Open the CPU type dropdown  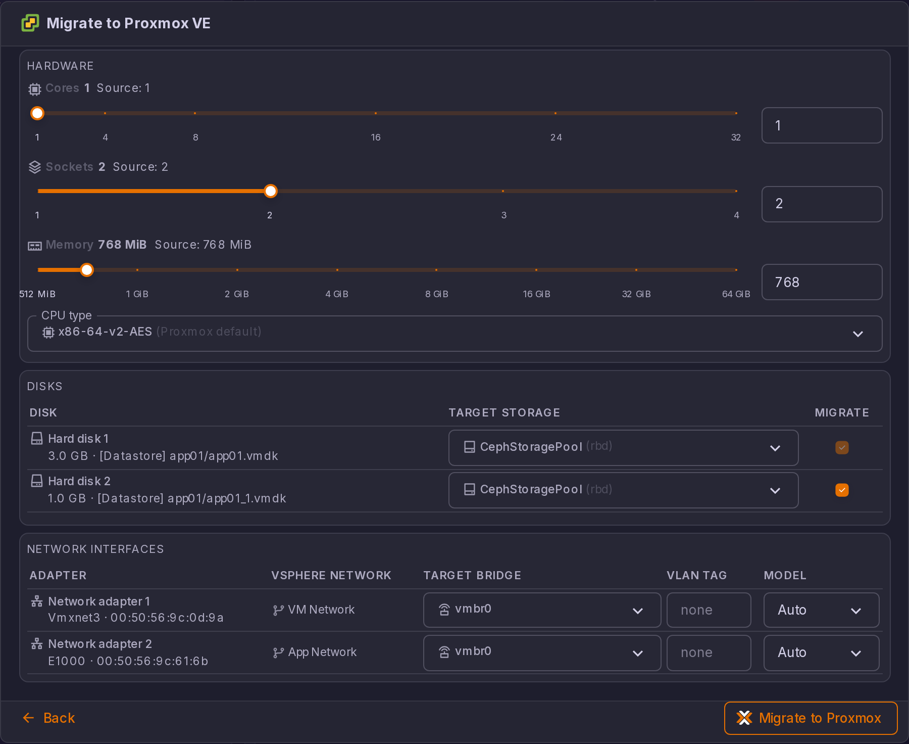[x=454, y=334]
